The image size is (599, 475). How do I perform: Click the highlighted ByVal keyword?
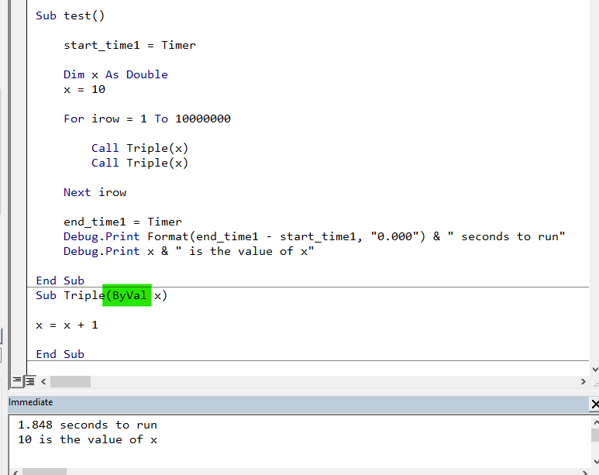point(128,295)
